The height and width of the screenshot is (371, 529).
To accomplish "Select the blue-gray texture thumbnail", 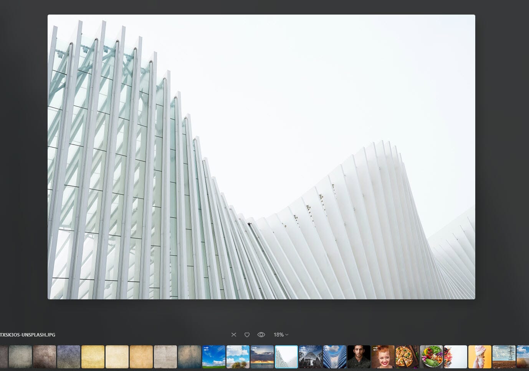I will coord(69,357).
